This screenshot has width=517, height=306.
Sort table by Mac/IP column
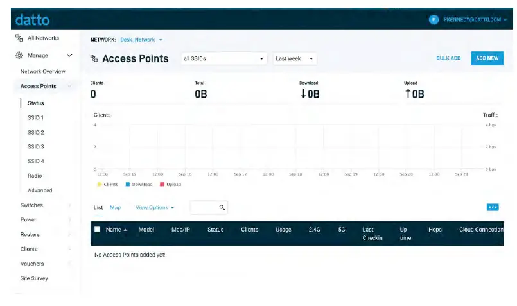pyautogui.click(x=180, y=230)
